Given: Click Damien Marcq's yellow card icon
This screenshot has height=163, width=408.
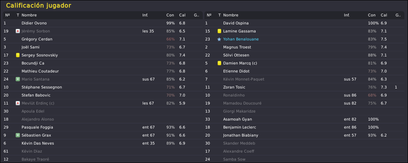Looking at the screenshot, I should pyautogui.click(x=219, y=63).
